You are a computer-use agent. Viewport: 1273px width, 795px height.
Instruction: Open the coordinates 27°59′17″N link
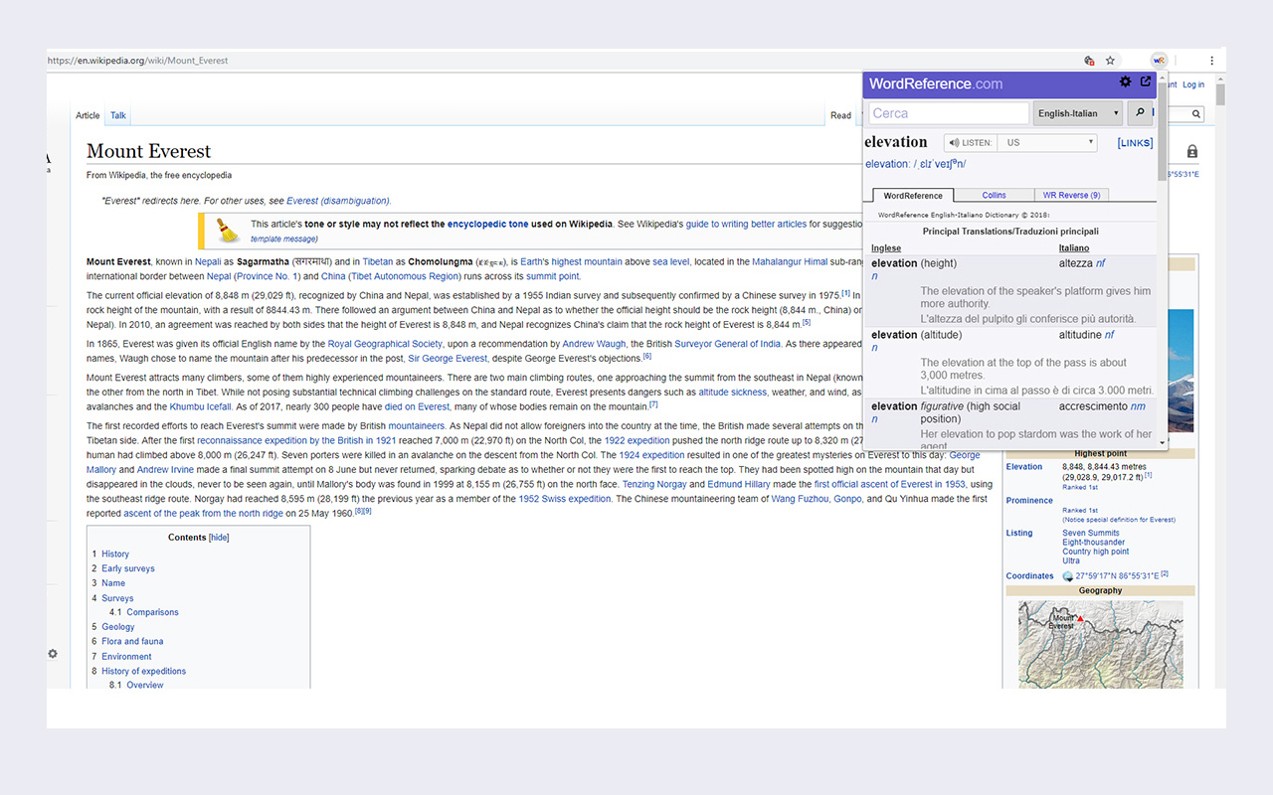click(1117, 576)
